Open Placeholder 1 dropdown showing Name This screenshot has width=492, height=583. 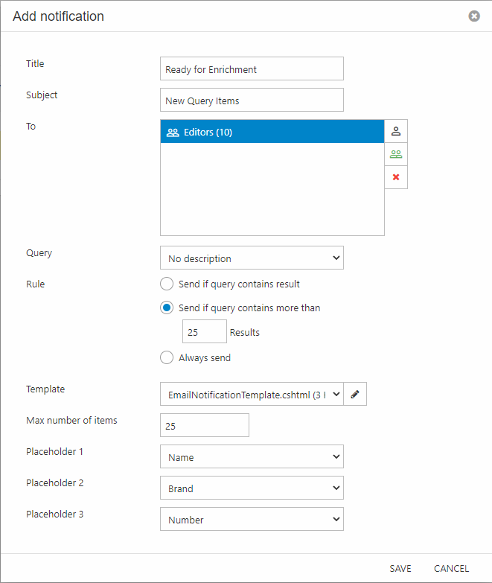252,456
